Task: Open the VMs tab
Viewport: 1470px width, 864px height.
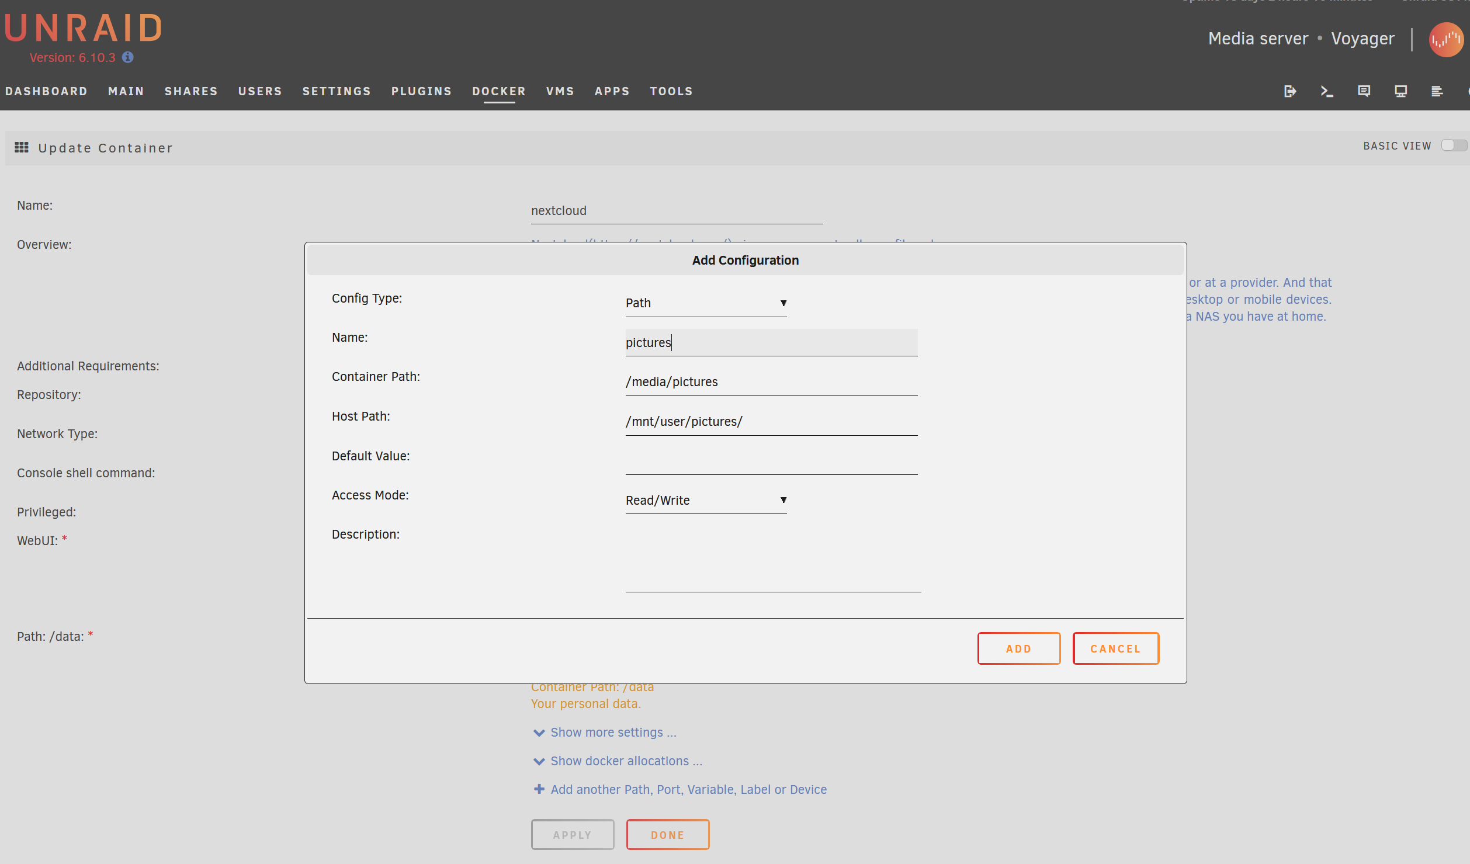Action: 560,91
